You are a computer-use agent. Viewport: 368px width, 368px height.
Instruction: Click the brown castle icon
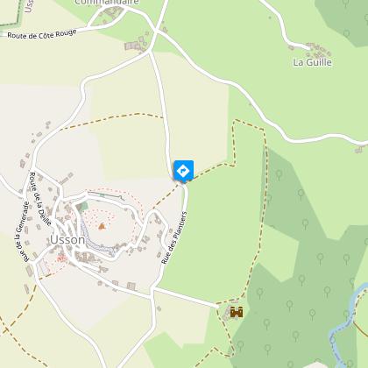237,312
